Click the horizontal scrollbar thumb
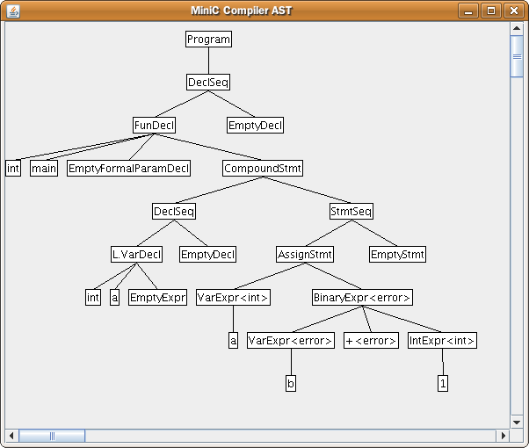Viewport: 529px width, 448px height. click(52, 436)
